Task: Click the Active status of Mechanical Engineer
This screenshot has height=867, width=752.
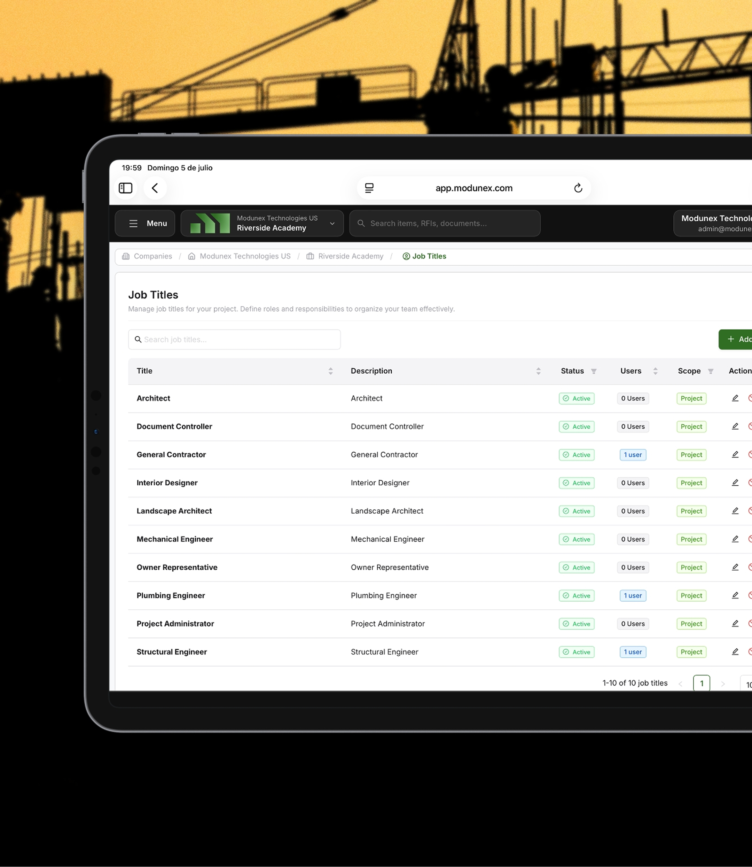Action: 577,539
